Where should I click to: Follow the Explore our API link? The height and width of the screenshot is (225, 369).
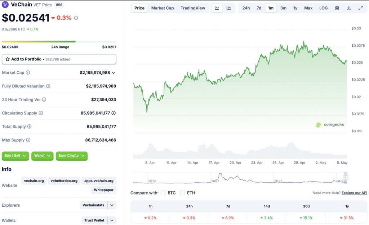coord(354,193)
